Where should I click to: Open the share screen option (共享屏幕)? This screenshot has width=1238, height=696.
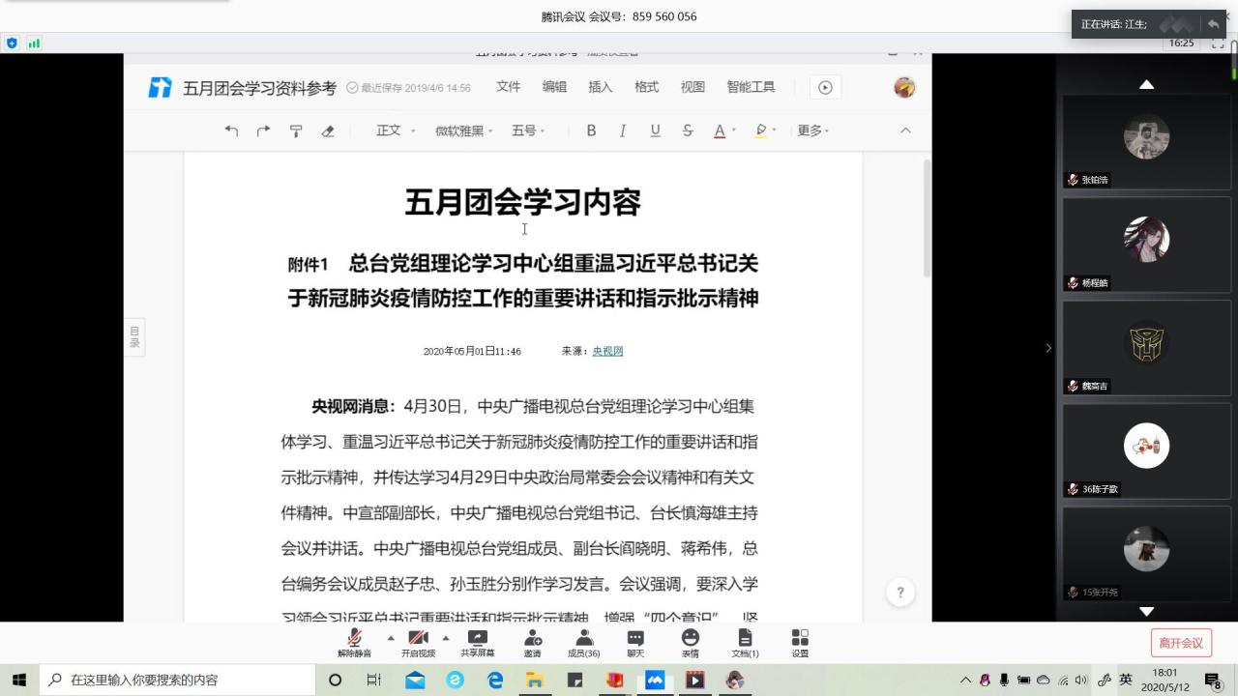(x=477, y=644)
